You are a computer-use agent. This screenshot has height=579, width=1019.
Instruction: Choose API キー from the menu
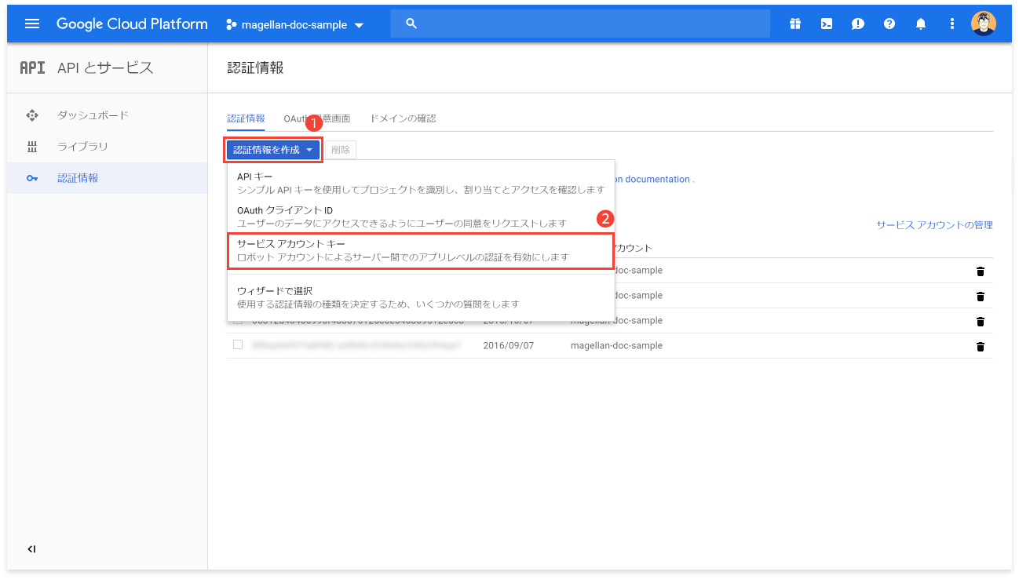[421, 183]
